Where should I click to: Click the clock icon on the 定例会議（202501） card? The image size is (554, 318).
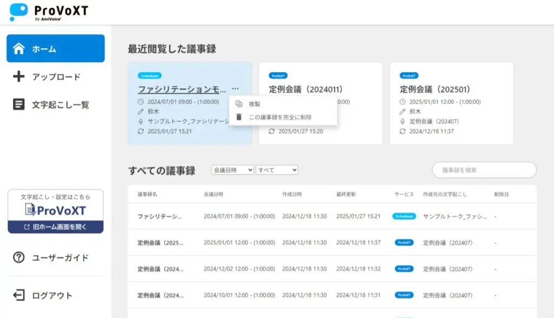pyautogui.click(x=403, y=101)
